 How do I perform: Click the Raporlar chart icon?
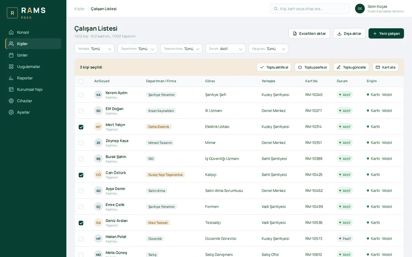(11, 78)
